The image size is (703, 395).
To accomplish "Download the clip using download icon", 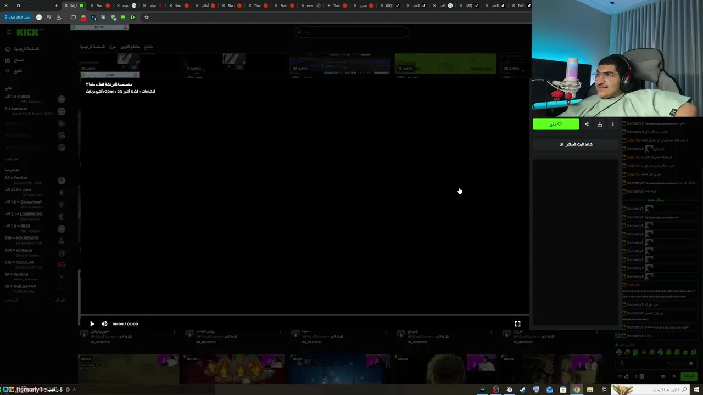I will click(600, 125).
